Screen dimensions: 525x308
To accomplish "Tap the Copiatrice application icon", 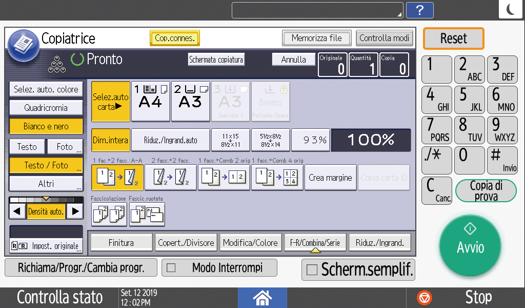I will [24, 45].
